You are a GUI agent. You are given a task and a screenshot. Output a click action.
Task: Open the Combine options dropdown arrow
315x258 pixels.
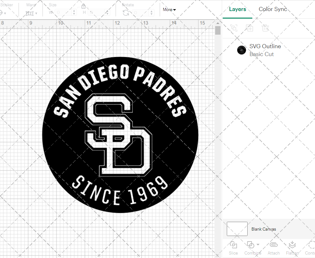tap(257, 245)
